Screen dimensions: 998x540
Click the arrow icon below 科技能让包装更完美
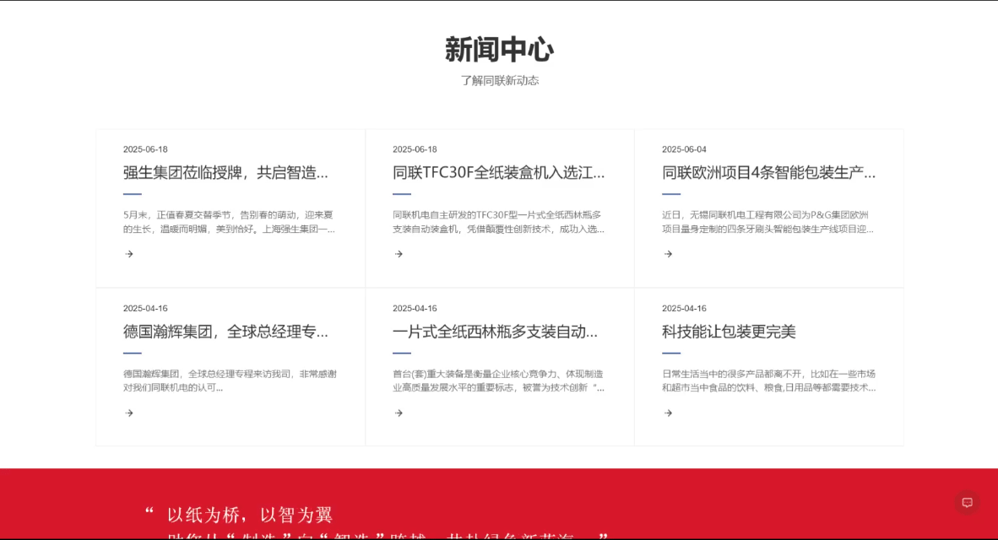pyautogui.click(x=667, y=413)
